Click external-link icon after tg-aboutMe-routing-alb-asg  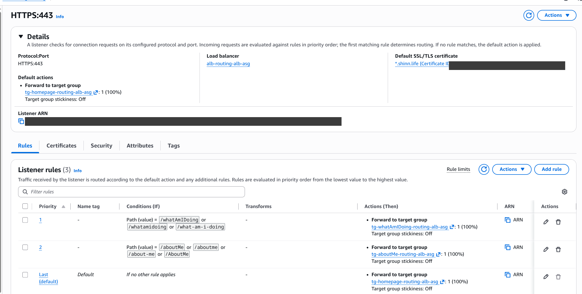438,254
